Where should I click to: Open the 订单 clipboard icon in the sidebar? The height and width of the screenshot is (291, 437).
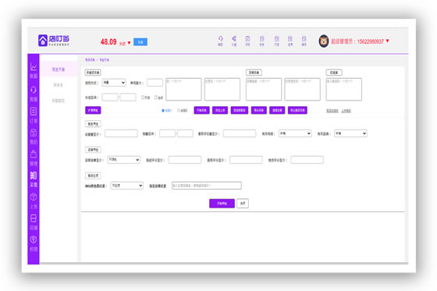coord(34,115)
